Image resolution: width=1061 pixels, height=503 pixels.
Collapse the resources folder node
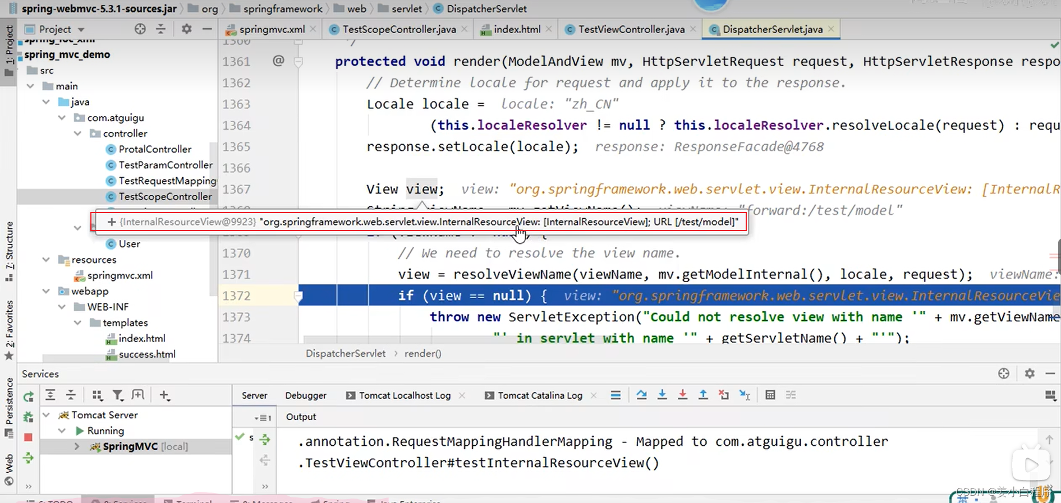[x=46, y=260]
